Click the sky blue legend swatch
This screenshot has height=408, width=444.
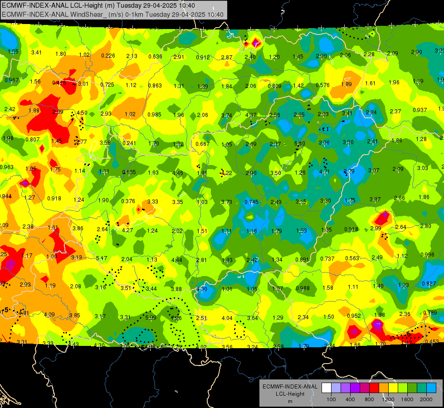431,388
